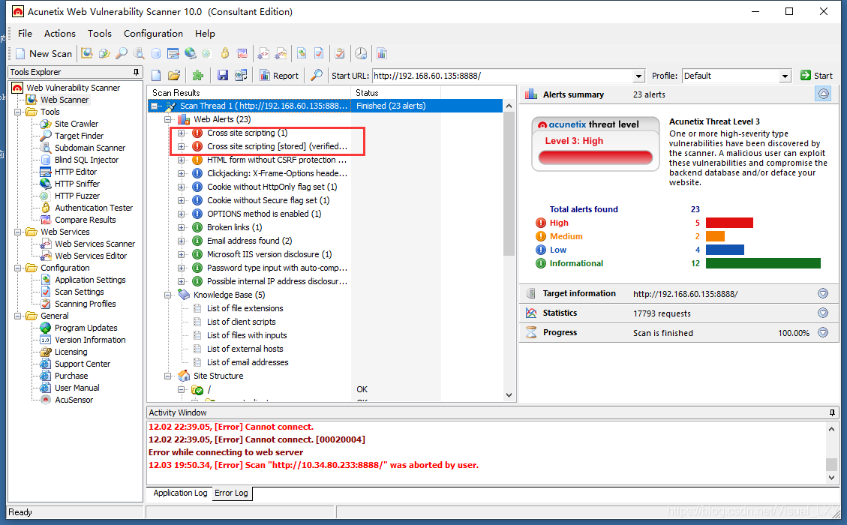Click the Start scan button

[817, 76]
